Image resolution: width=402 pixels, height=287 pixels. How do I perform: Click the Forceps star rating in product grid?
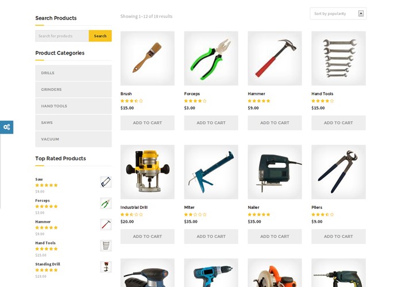click(195, 101)
